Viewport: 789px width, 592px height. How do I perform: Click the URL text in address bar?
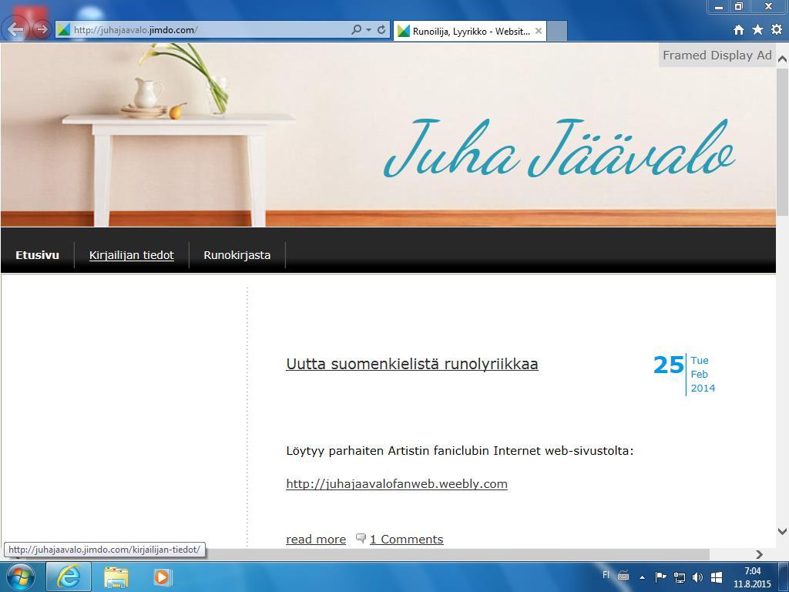[136, 30]
